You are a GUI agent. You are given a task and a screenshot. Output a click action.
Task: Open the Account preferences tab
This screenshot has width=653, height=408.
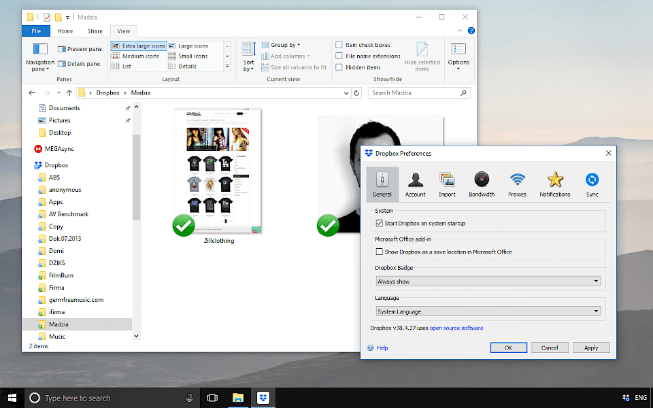[415, 184]
